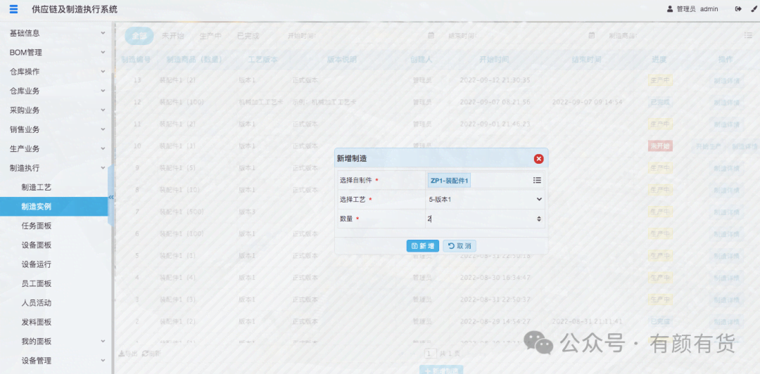Close the 新增制造 dialog with red X
The image size is (760, 374).
pyautogui.click(x=538, y=159)
